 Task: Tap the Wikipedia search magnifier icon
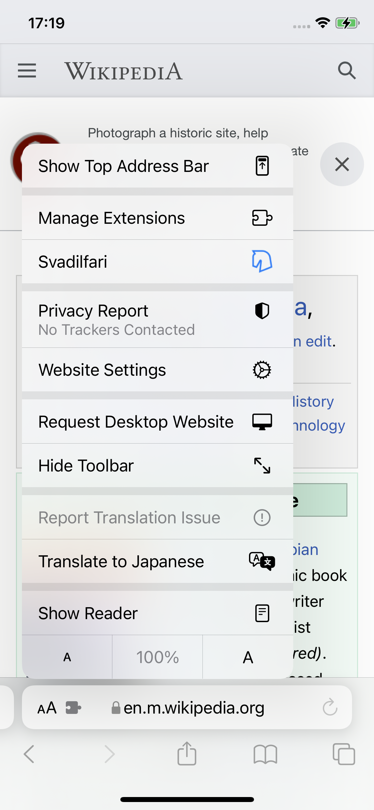347,70
